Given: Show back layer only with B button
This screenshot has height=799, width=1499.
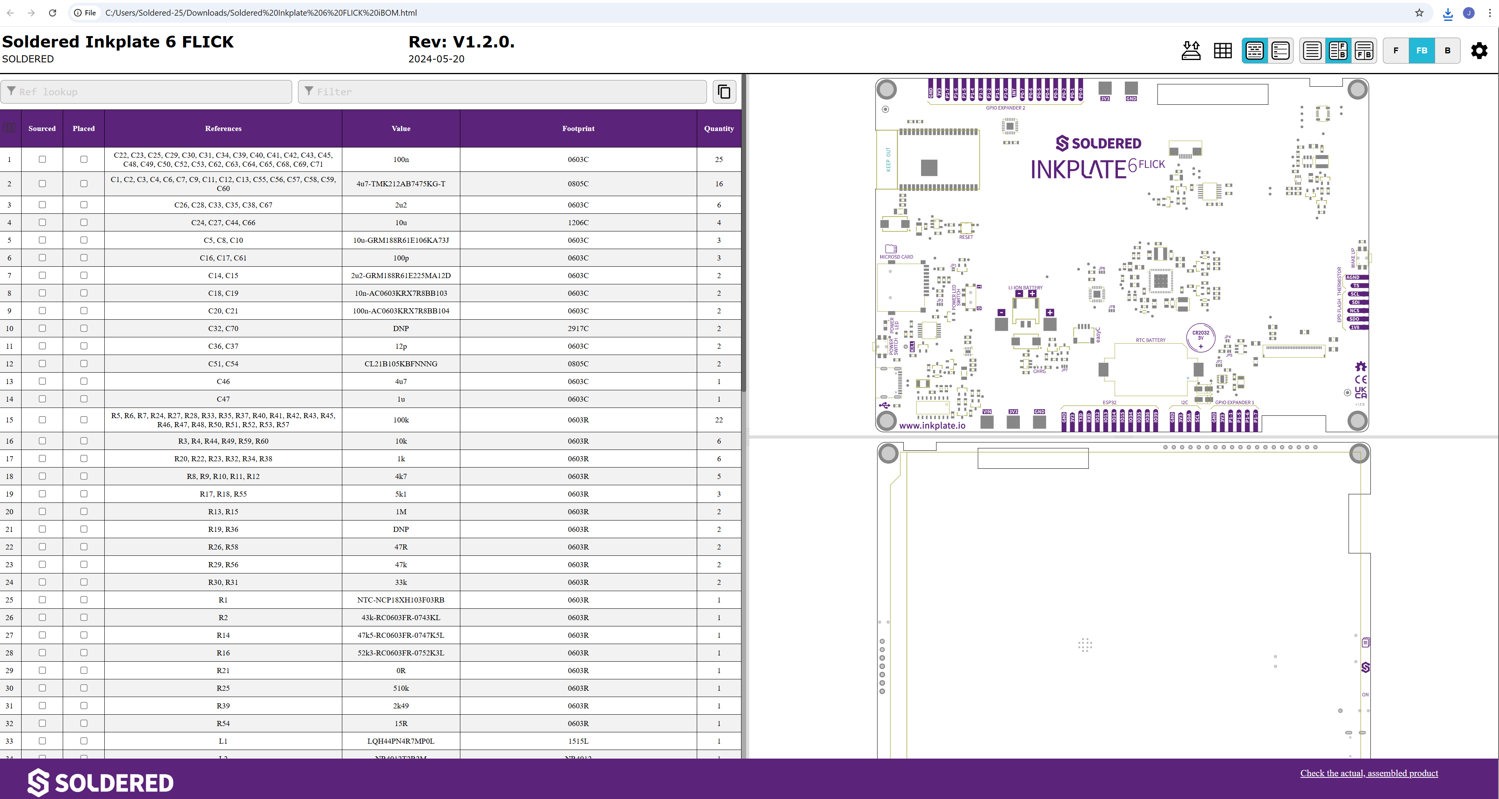Looking at the screenshot, I should (1447, 51).
